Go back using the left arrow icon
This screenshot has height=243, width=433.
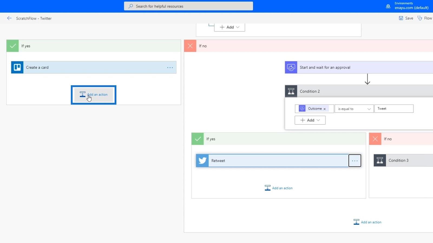tap(9, 18)
